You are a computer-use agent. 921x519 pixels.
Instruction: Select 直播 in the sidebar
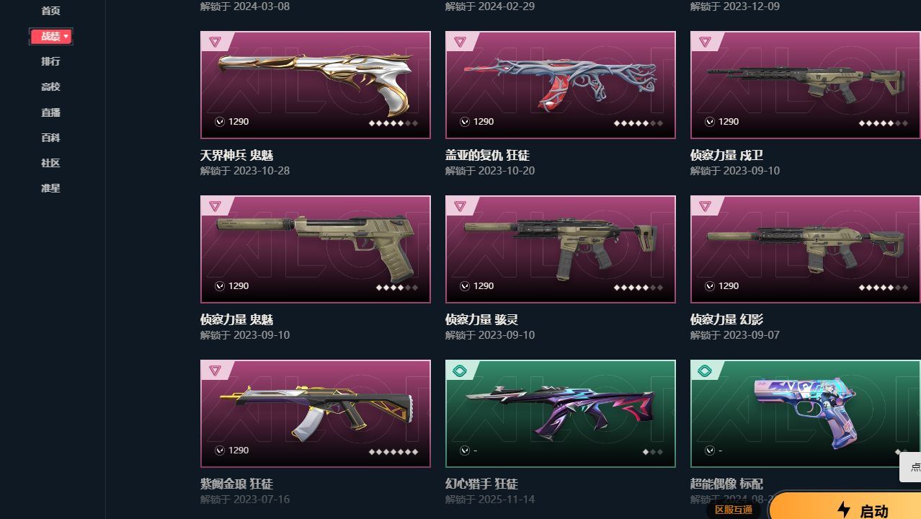pos(50,112)
